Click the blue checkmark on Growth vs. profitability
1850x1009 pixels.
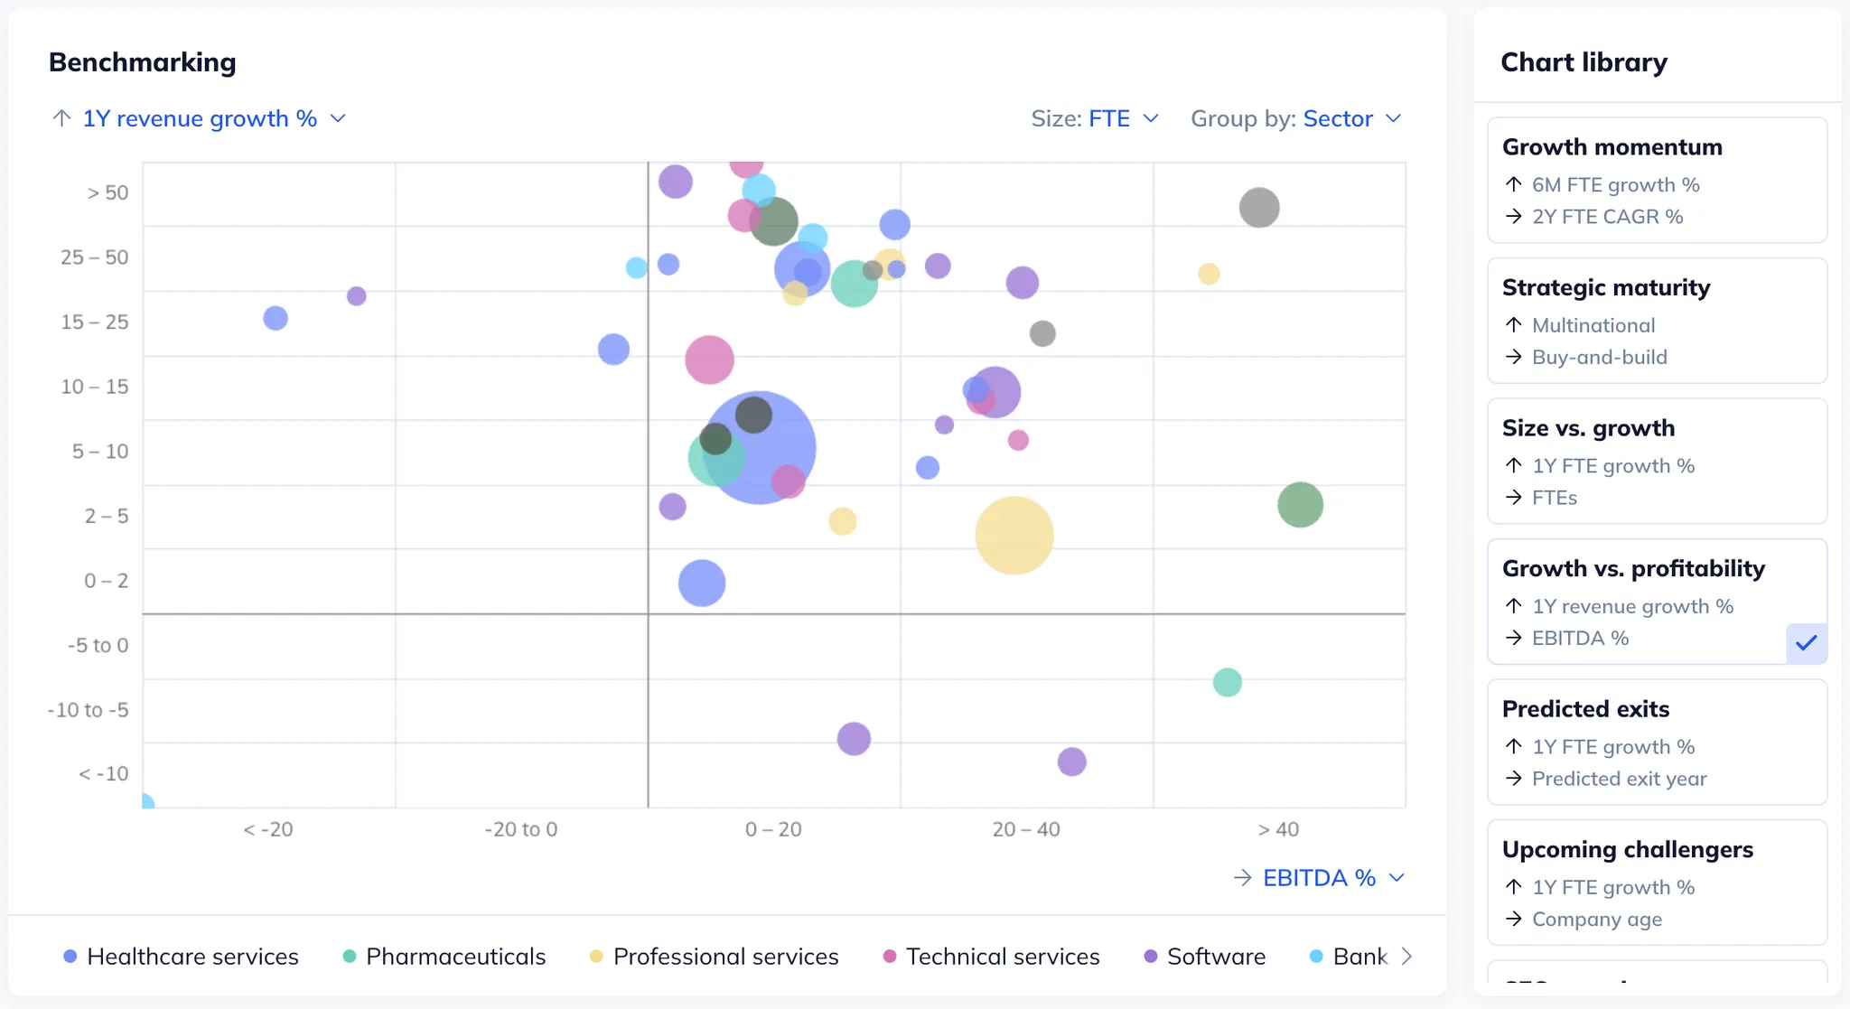(1807, 643)
